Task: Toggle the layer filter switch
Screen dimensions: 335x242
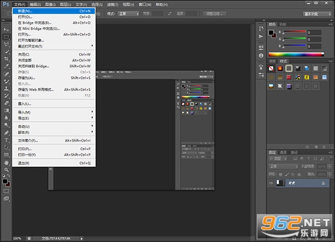Action: (331, 159)
